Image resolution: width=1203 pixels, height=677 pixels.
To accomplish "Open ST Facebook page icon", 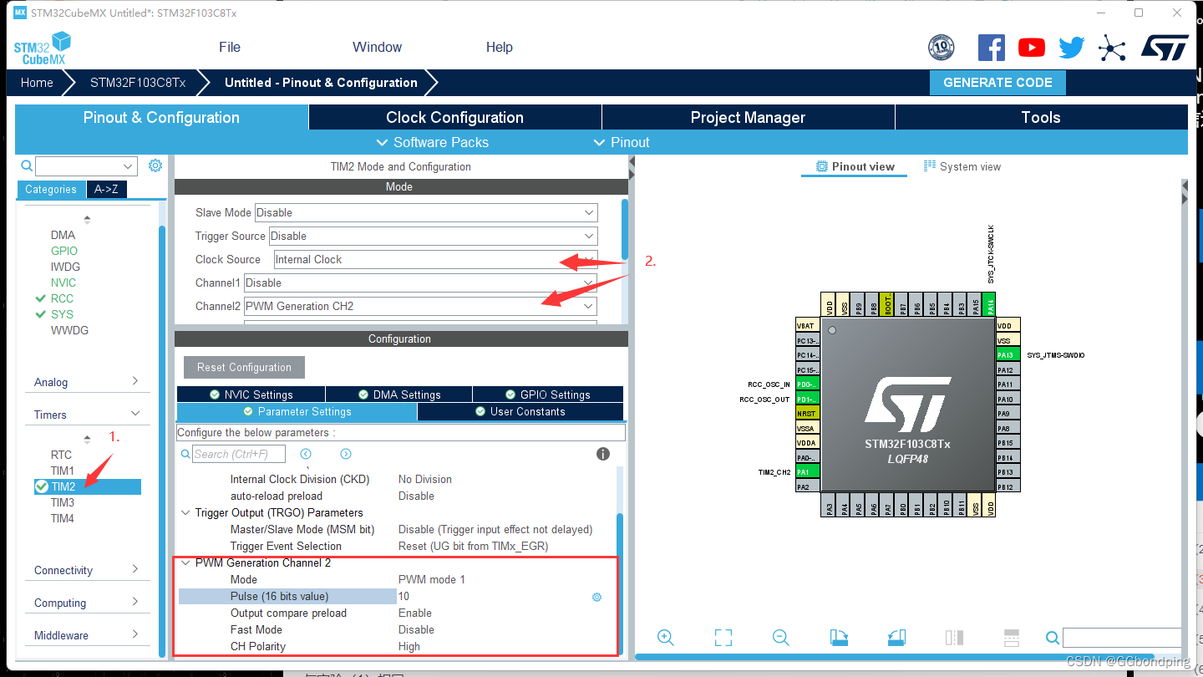I will pyautogui.click(x=991, y=48).
